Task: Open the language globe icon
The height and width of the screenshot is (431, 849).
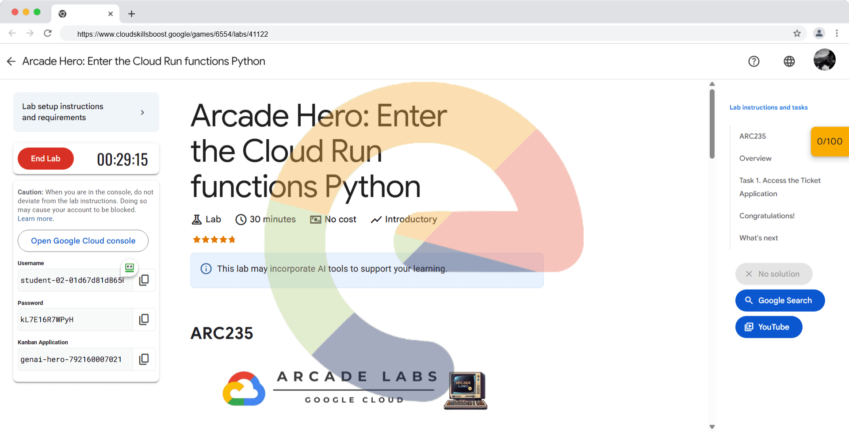Action: [789, 61]
